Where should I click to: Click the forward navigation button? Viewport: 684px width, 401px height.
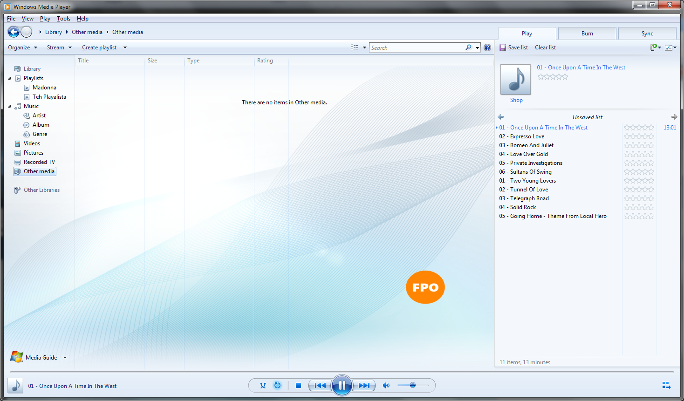click(x=27, y=32)
